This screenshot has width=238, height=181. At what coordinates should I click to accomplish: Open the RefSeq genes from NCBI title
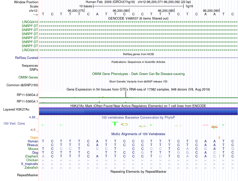point(138,54)
